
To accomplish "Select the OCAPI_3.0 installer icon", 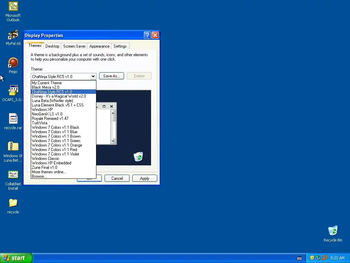I will [x=13, y=93].
